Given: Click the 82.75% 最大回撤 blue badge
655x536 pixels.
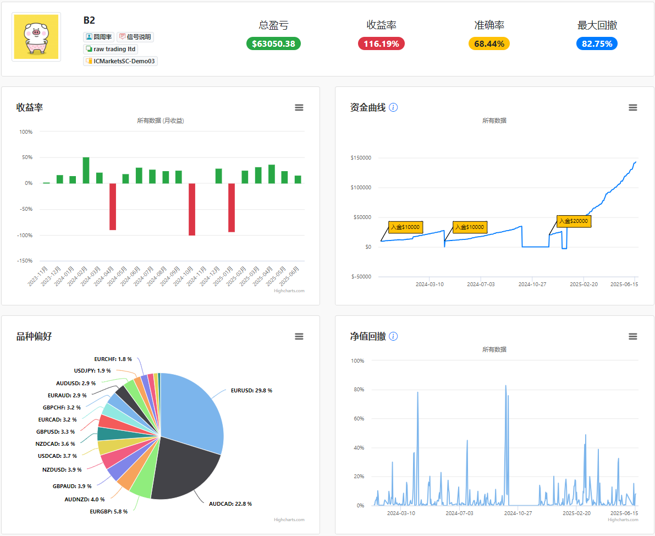Looking at the screenshot, I should [597, 43].
